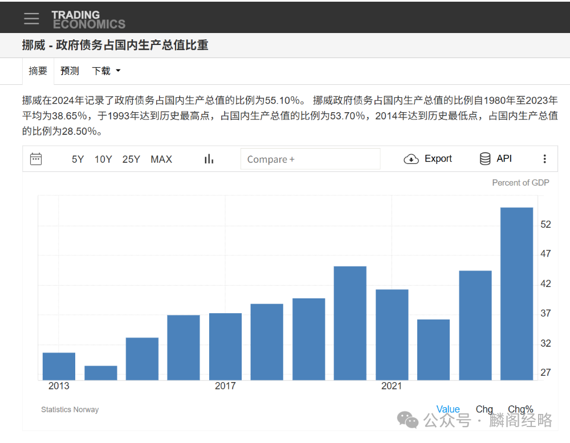Switch to the 预测 tab

(x=70, y=71)
